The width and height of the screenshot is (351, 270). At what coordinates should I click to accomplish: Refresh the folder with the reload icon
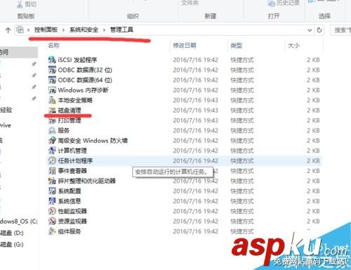pos(319,30)
